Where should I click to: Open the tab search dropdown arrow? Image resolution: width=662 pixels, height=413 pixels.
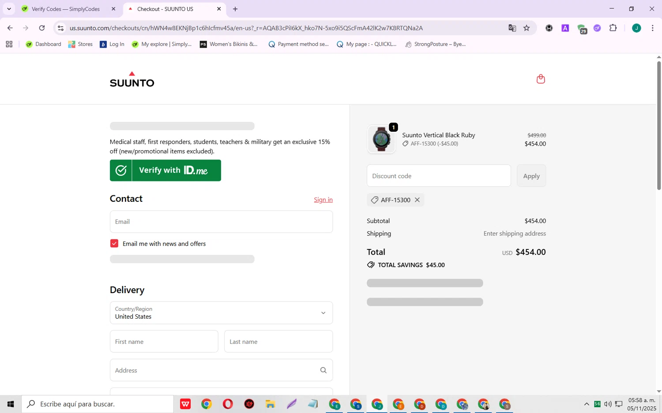point(9,9)
